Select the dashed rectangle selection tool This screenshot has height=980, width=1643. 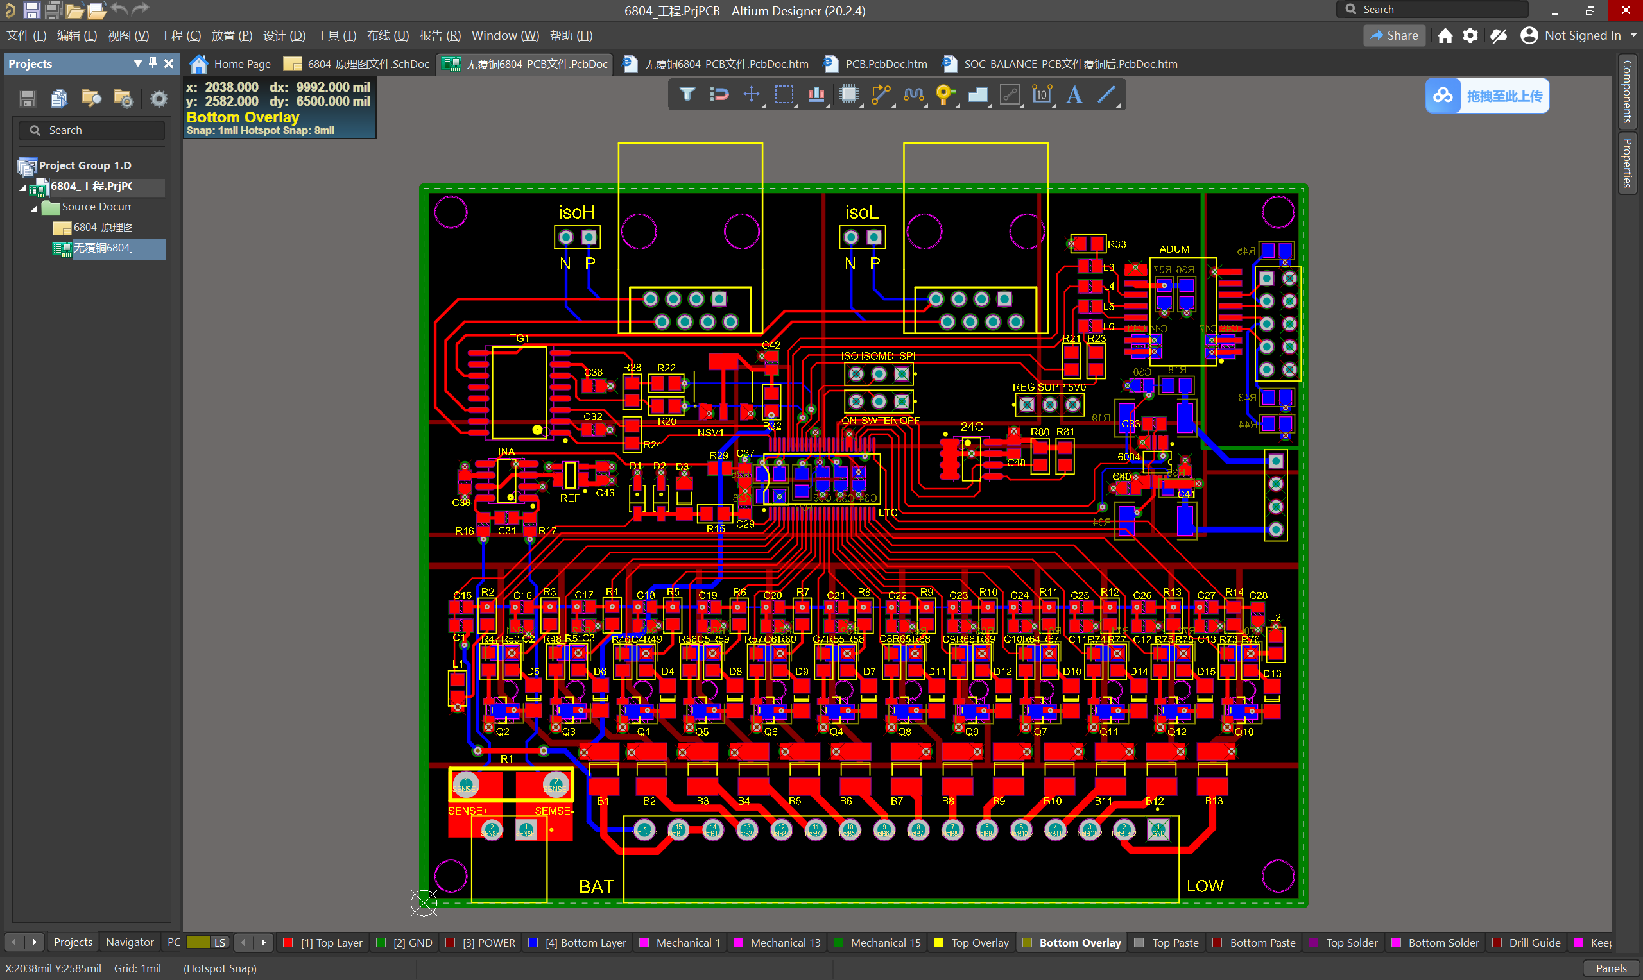tap(784, 94)
